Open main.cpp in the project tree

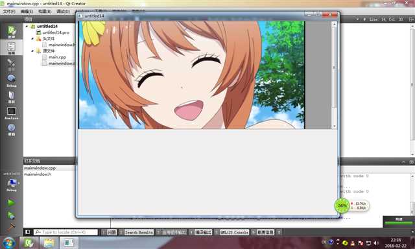[57, 57]
